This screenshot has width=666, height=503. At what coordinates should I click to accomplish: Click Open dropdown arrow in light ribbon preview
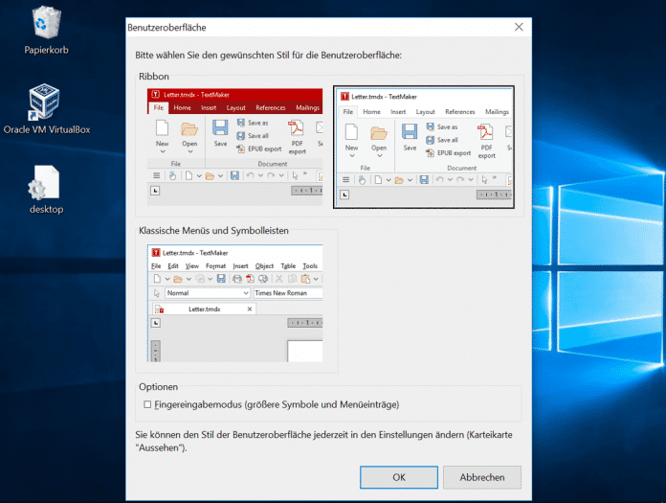click(379, 158)
